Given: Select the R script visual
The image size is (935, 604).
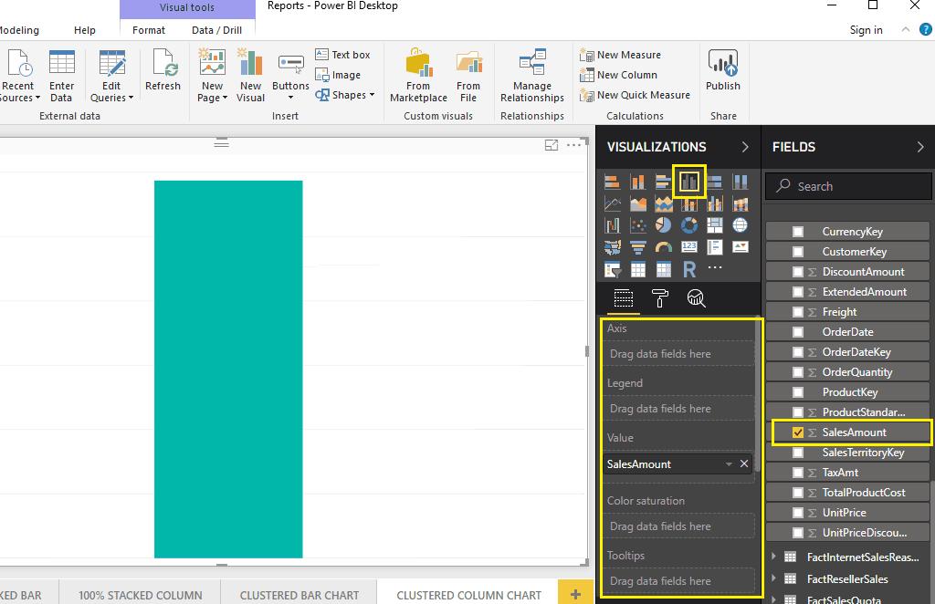Looking at the screenshot, I should (x=689, y=269).
